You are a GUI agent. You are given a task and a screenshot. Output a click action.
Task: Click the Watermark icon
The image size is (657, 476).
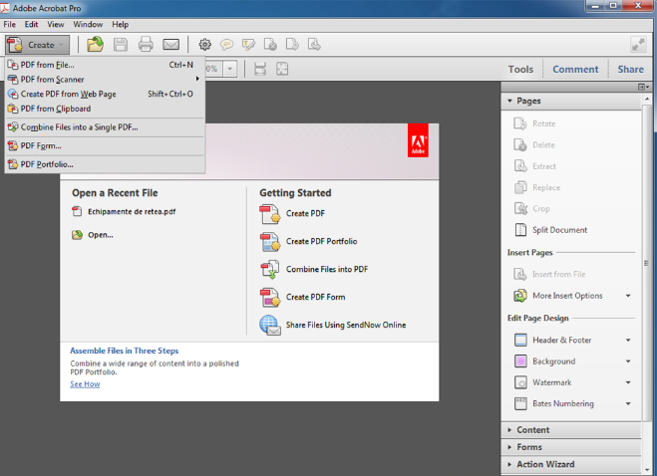520,382
